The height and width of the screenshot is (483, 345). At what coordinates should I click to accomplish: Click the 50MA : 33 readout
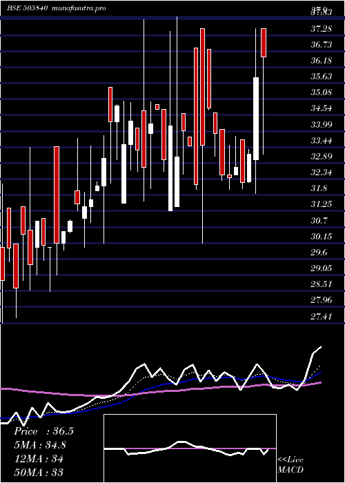39,473
